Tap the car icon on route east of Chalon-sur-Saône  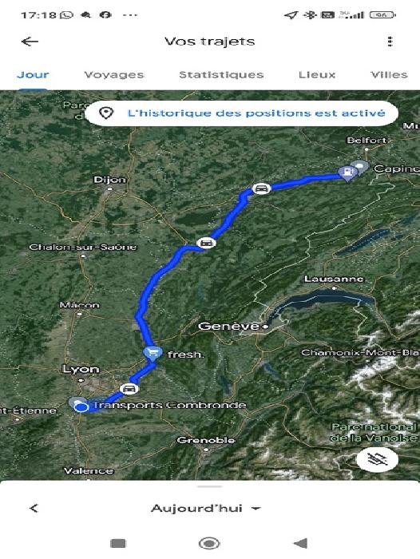[206, 243]
